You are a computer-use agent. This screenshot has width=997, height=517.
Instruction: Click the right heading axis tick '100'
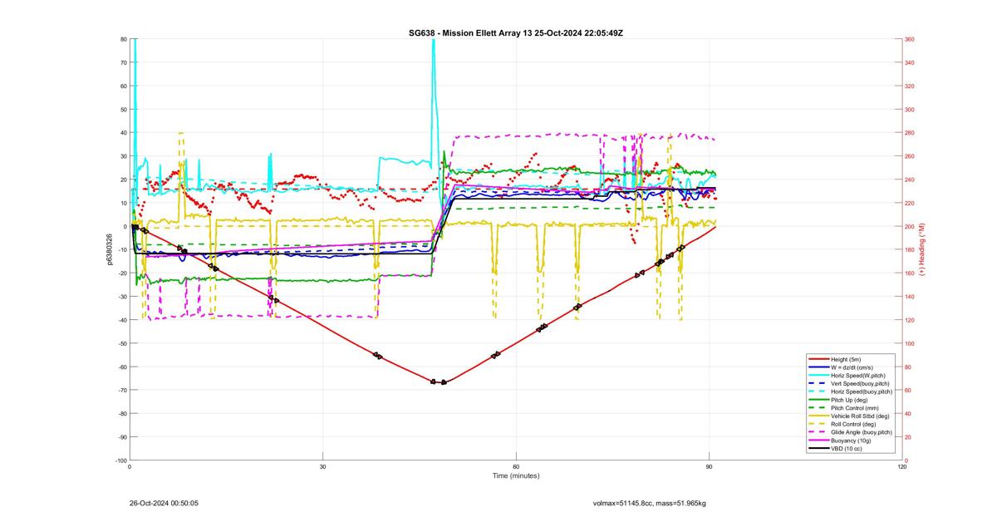[x=910, y=343]
